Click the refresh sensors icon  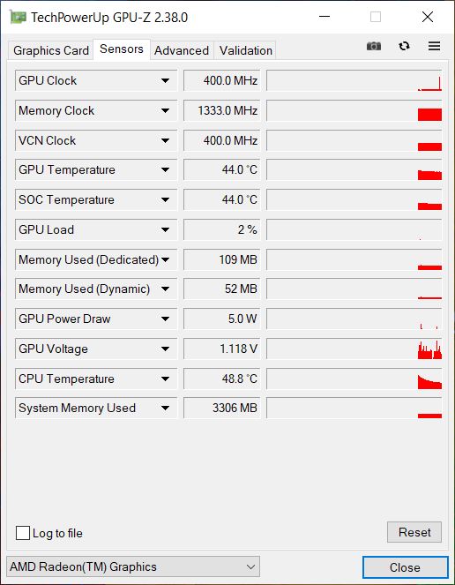click(404, 46)
